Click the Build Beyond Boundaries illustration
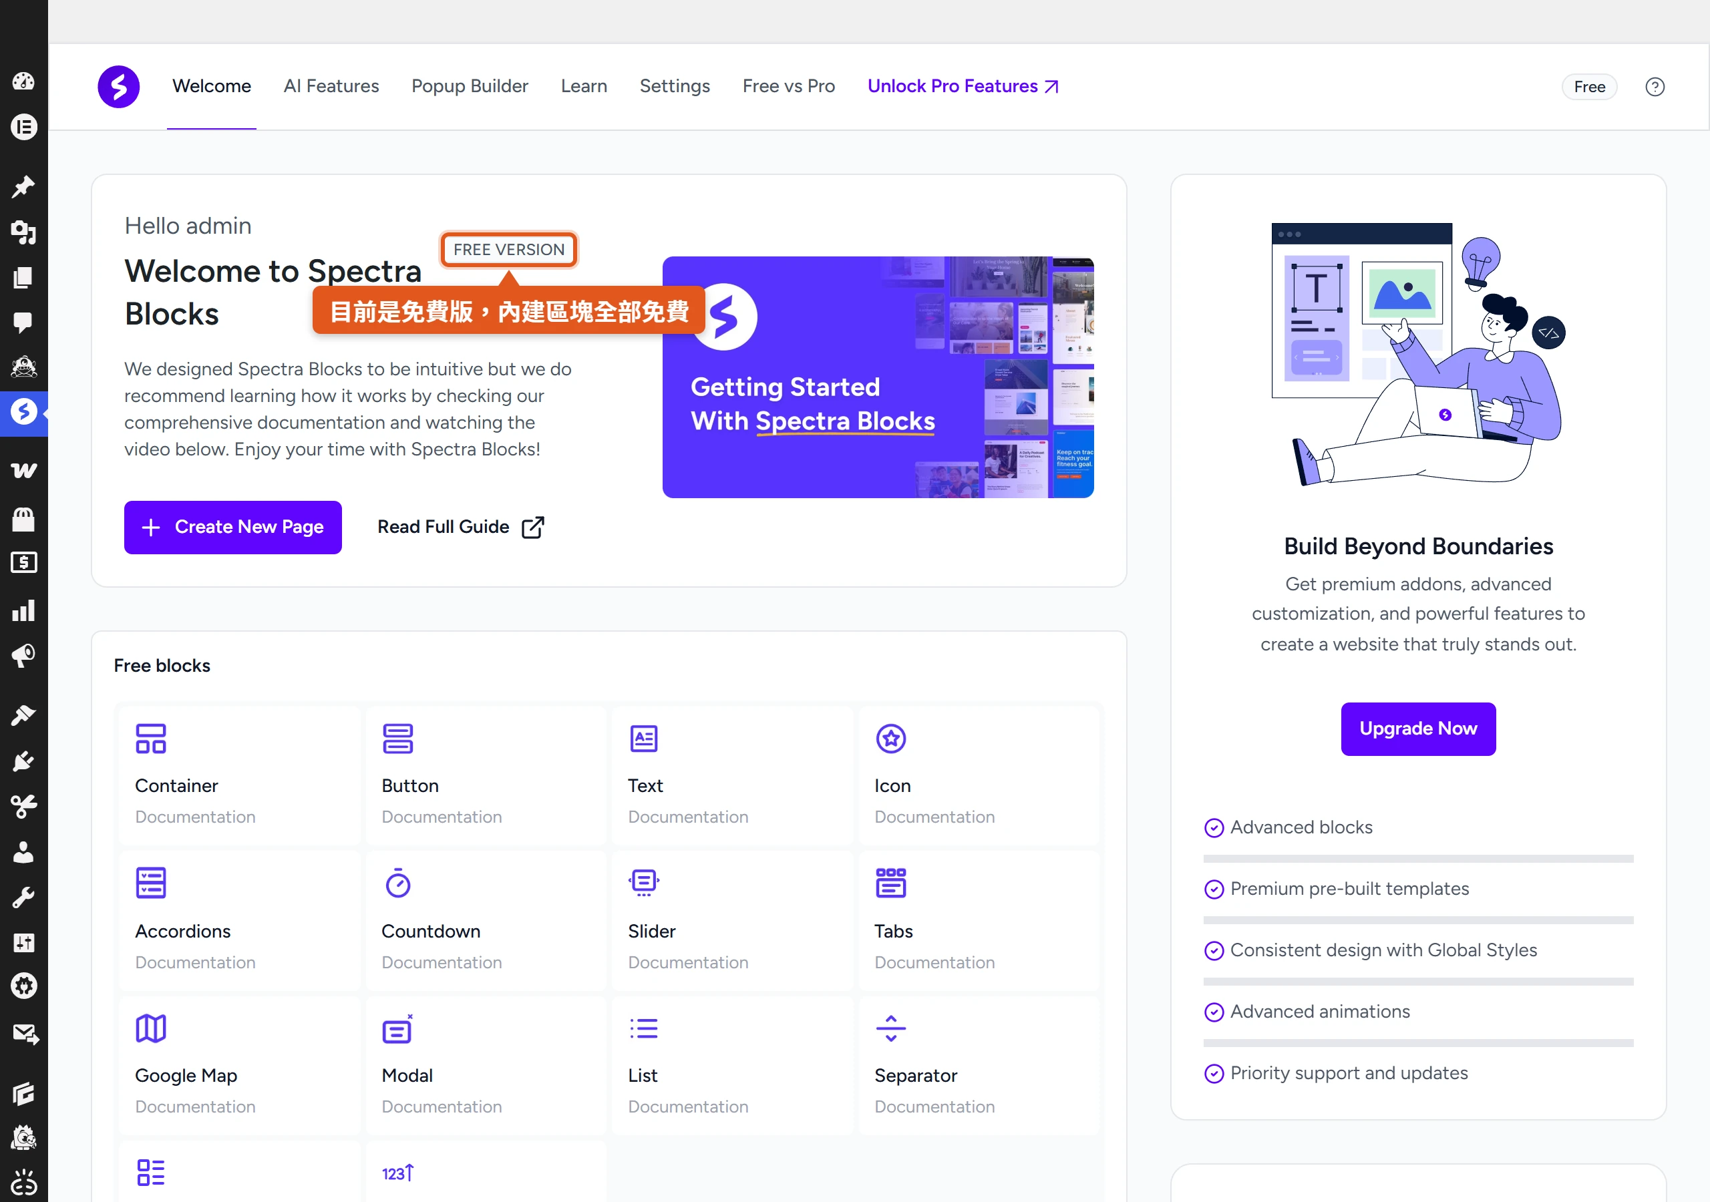Screen dimensions: 1710x1202 pos(1417,353)
